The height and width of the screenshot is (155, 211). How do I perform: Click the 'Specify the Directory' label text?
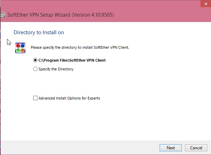pos(56,69)
